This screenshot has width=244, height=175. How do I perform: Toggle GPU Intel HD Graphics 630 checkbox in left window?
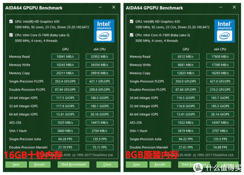point(11,21)
